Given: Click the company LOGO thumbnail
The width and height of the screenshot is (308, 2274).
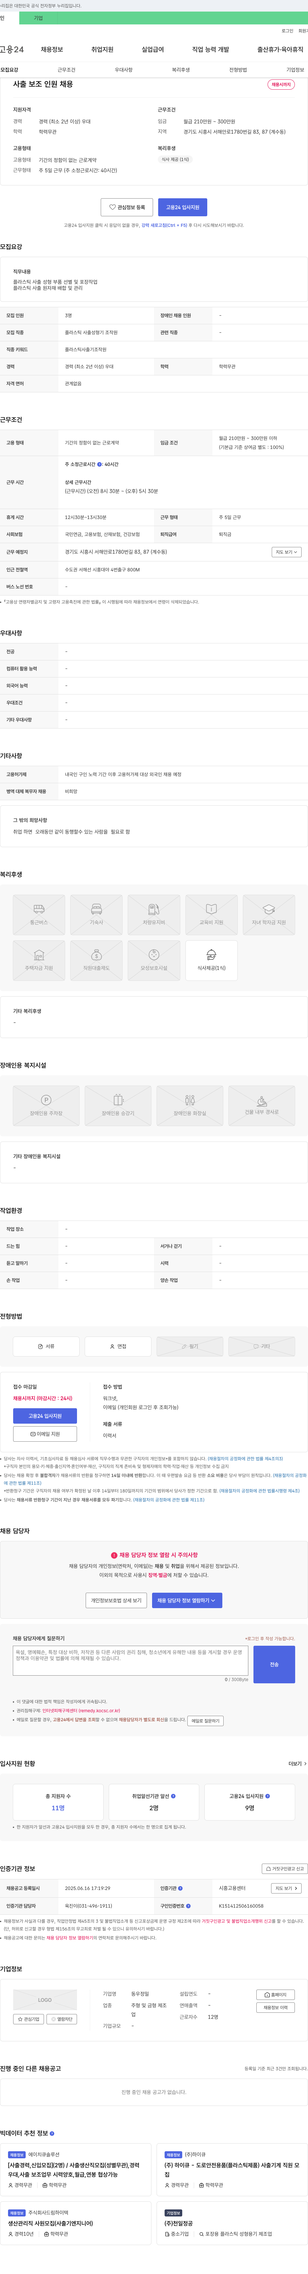Looking at the screenshot, I should 45,2000.
